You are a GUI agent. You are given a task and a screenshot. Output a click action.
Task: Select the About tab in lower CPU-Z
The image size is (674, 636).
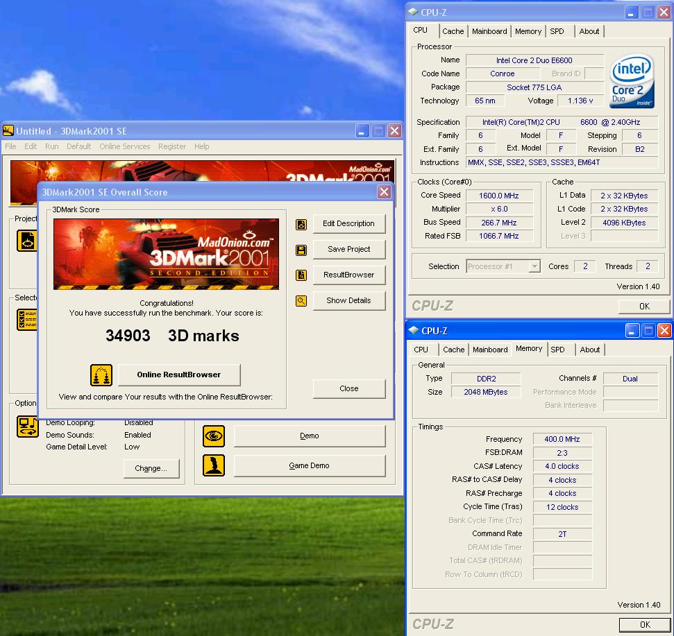click(590, 350)
